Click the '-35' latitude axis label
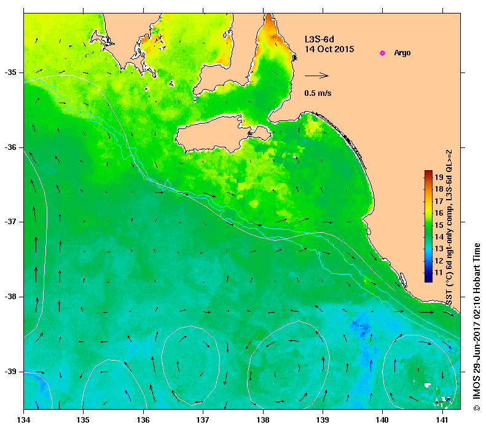 10,72
